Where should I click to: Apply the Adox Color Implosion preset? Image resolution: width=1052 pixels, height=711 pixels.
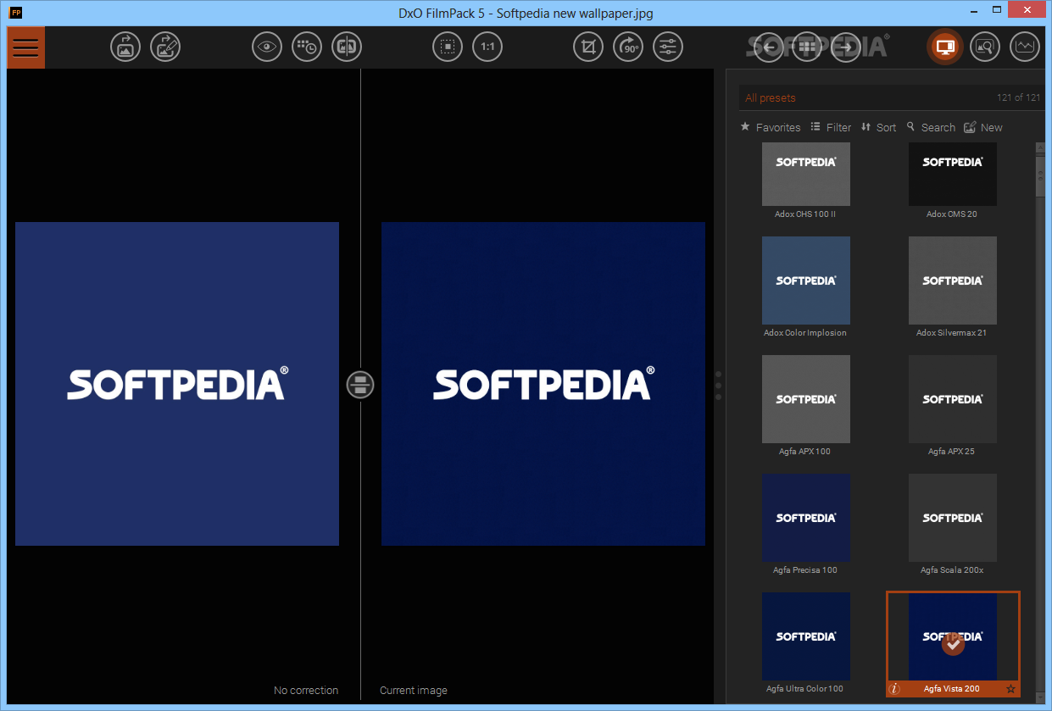pos(805,281)
